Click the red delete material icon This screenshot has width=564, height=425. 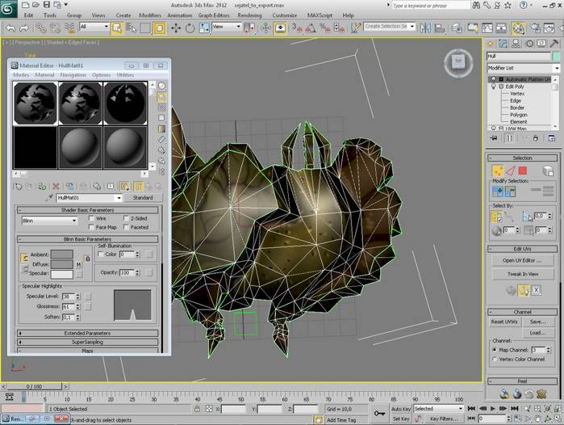[55, 186]
